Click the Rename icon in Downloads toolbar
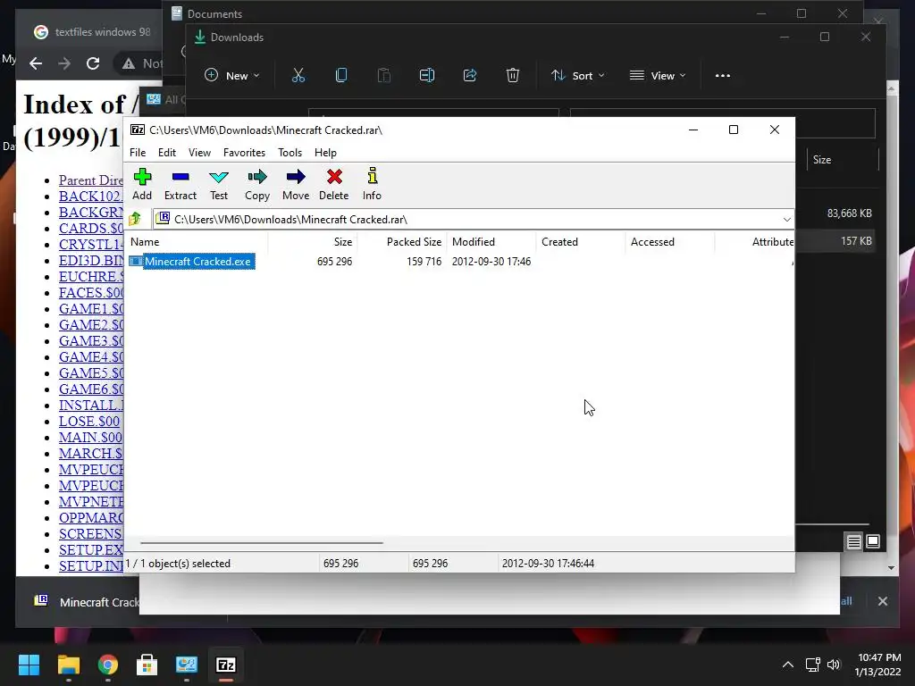 click(x=427, y=75)
